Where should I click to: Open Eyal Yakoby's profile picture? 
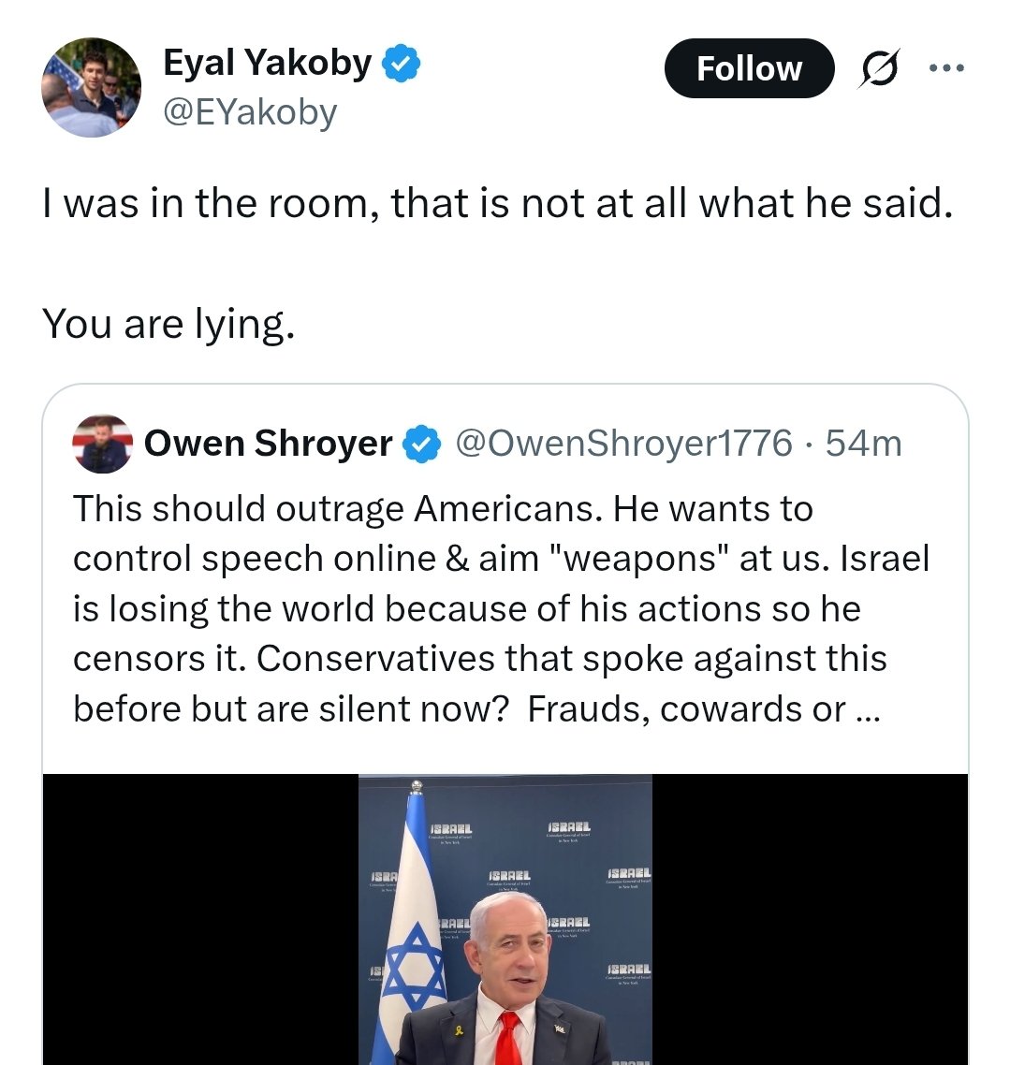91,88
